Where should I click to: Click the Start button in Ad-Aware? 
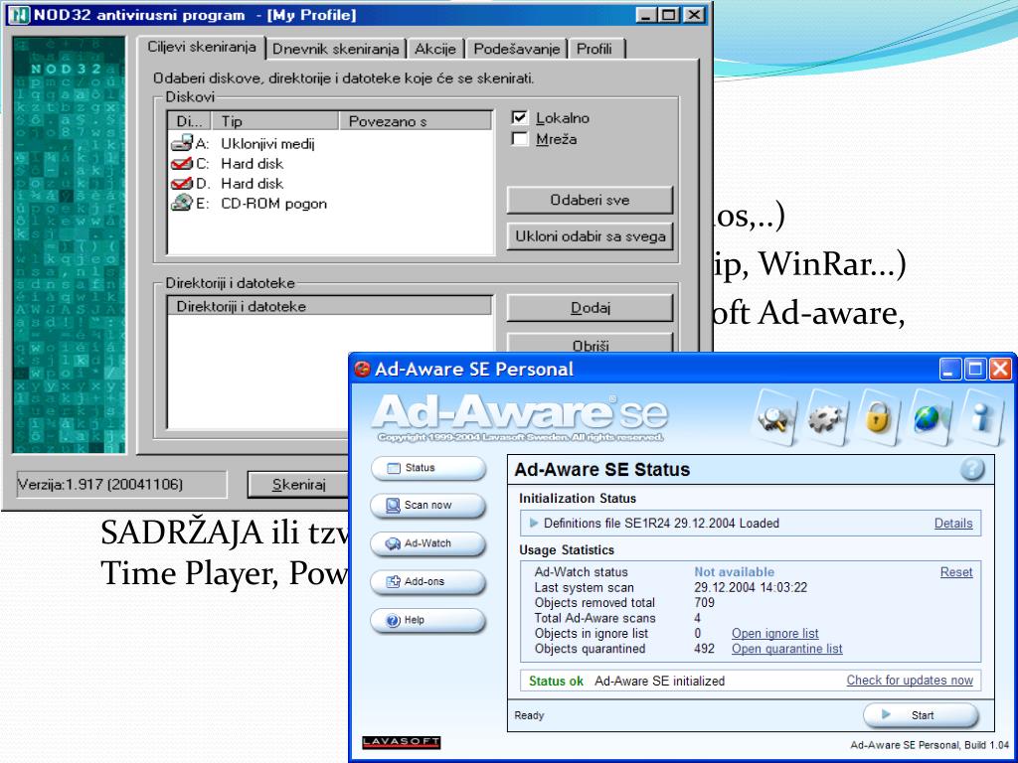(x=920, y=715)
